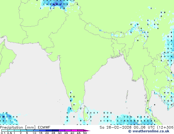Click the 30 legend scale label
Screen dimensions: 174x134
(60, 133)
